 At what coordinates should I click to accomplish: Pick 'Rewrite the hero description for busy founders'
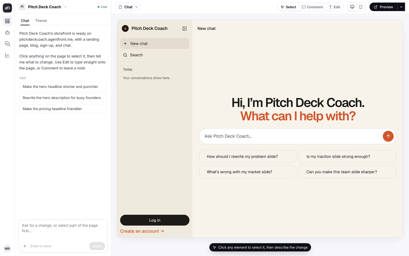click(x=63, y=98)
